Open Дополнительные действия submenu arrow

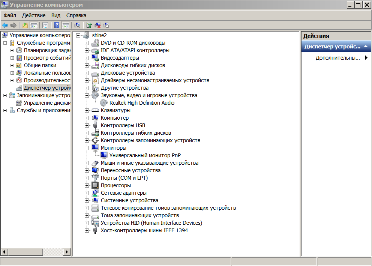click(366, 58)
